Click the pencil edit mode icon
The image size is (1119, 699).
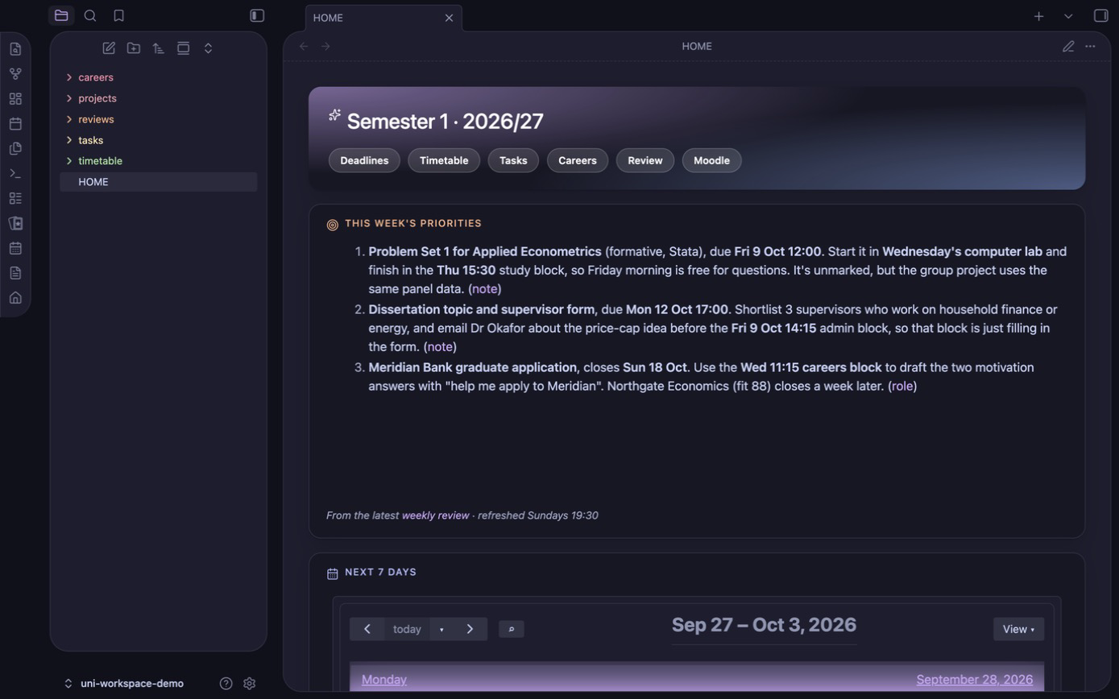pyautogui.click(x=1068, y=46)
